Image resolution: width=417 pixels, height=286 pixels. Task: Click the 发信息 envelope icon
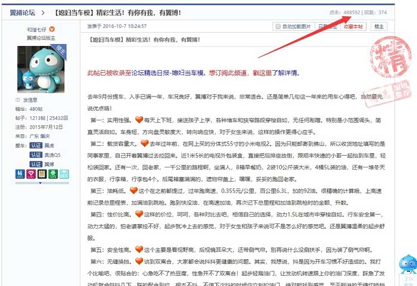18,100
